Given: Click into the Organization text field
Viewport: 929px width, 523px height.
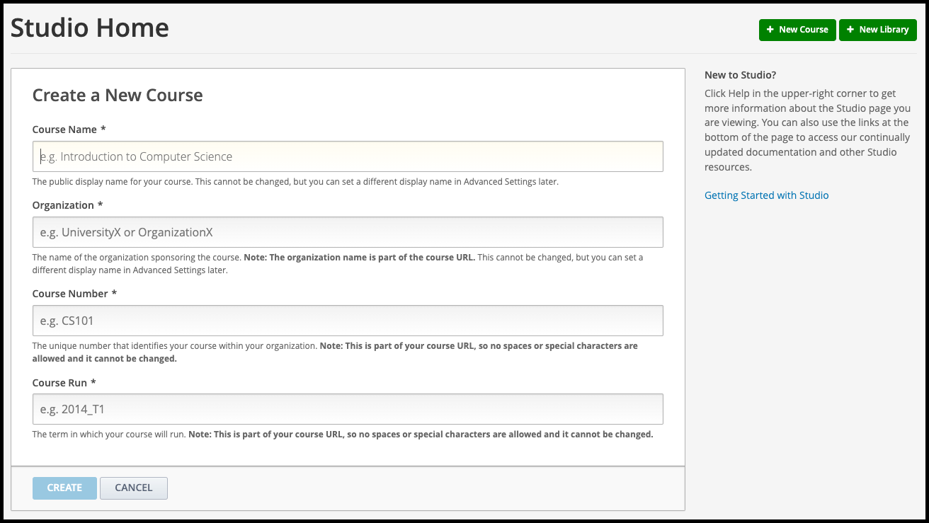Looking at the screenshot, I should [x=348, y=232].
